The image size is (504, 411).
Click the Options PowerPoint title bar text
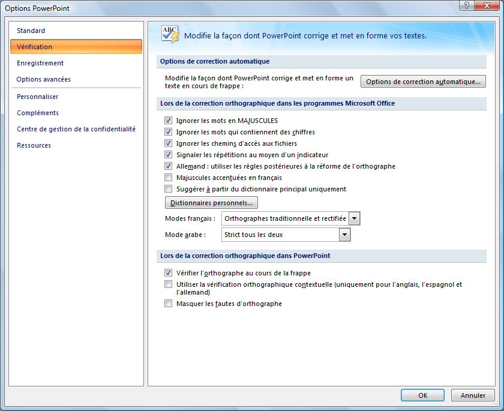coord(37,8)
